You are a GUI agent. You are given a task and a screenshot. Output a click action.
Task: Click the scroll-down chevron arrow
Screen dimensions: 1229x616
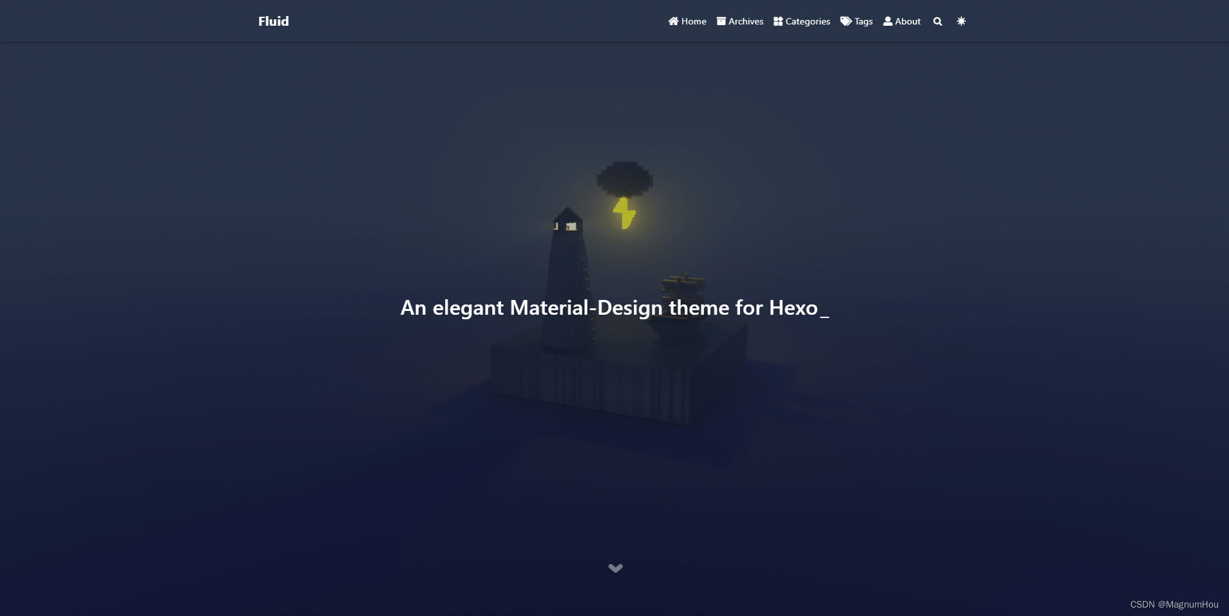(x=615, y=568)
